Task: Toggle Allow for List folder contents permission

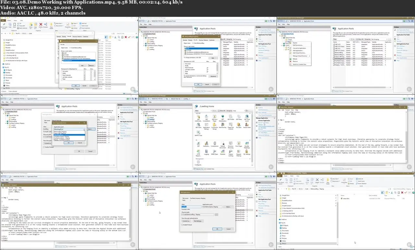Action: tap(85, 77)
